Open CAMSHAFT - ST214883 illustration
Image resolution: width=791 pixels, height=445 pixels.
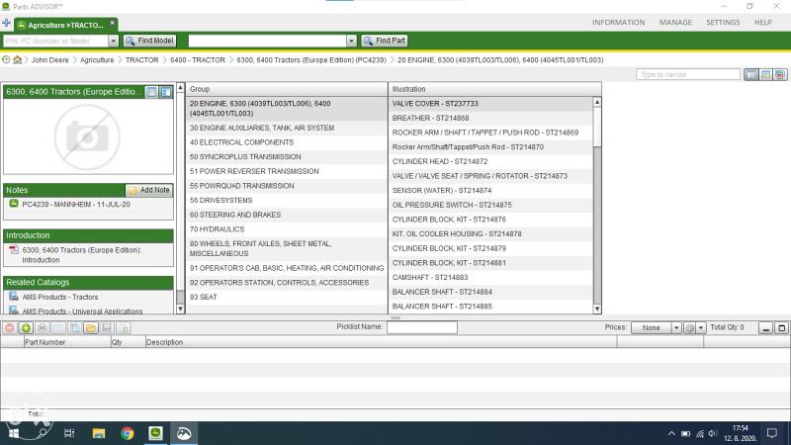pyautogui.click(x=490, y=277)
